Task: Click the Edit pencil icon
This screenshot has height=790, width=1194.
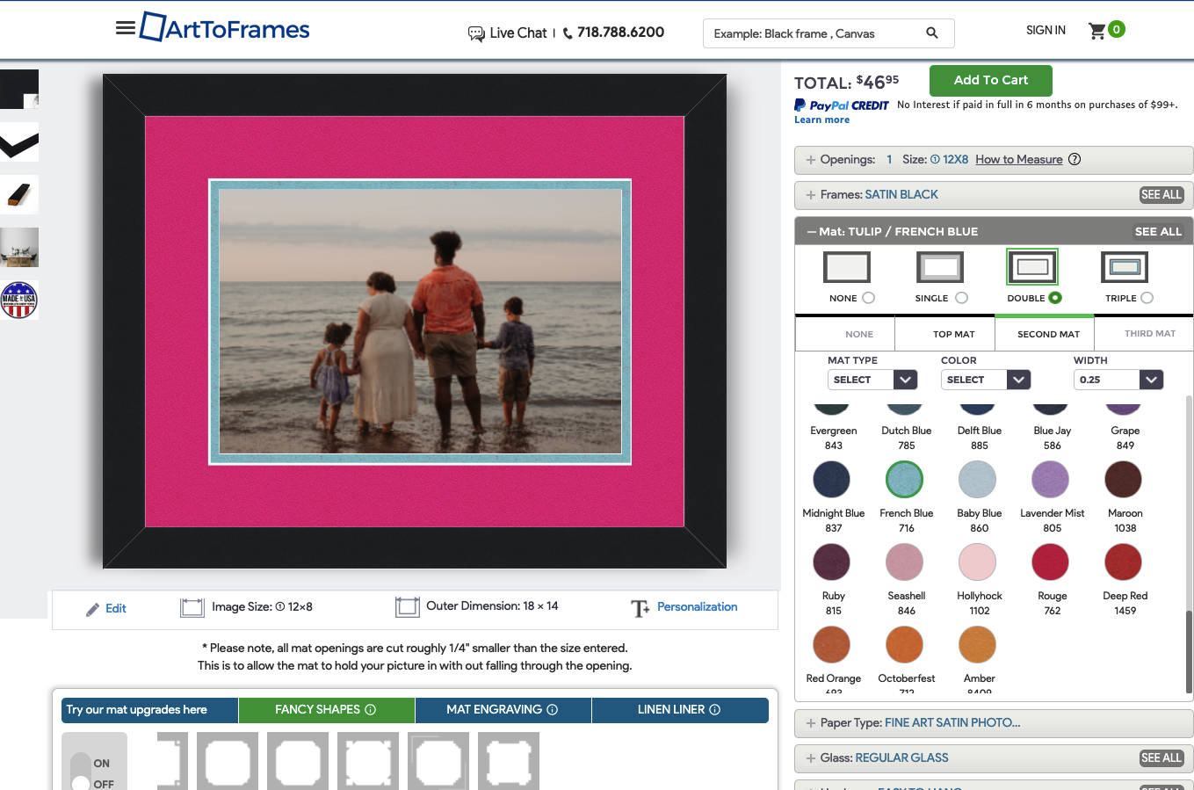Action: pyautogui.click(x=93, y=609)
